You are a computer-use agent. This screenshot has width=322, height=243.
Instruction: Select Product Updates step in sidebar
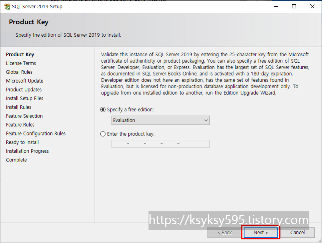[24, 90]
